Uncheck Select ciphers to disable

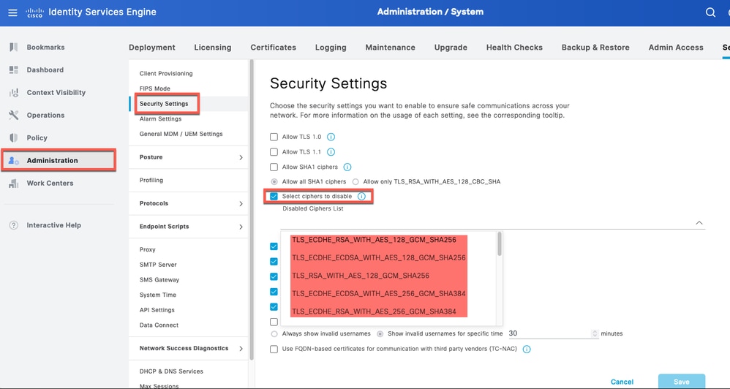pos(274,197)
